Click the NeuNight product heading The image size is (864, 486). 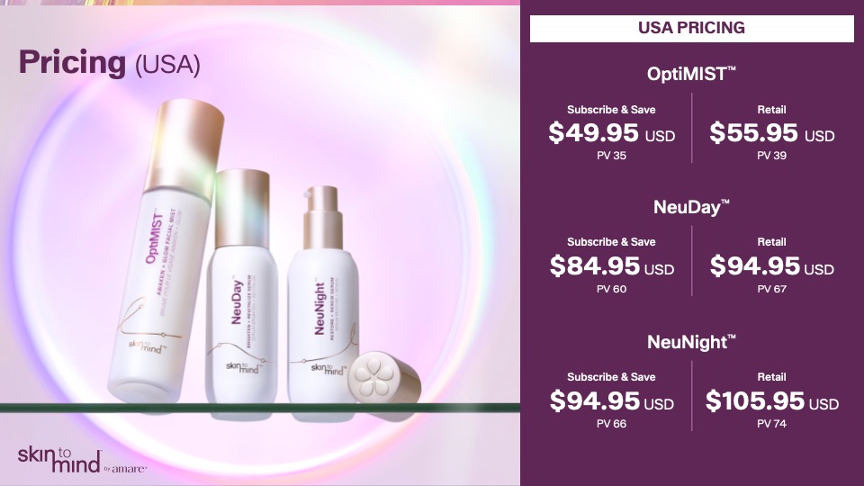[x=691, y=342]
